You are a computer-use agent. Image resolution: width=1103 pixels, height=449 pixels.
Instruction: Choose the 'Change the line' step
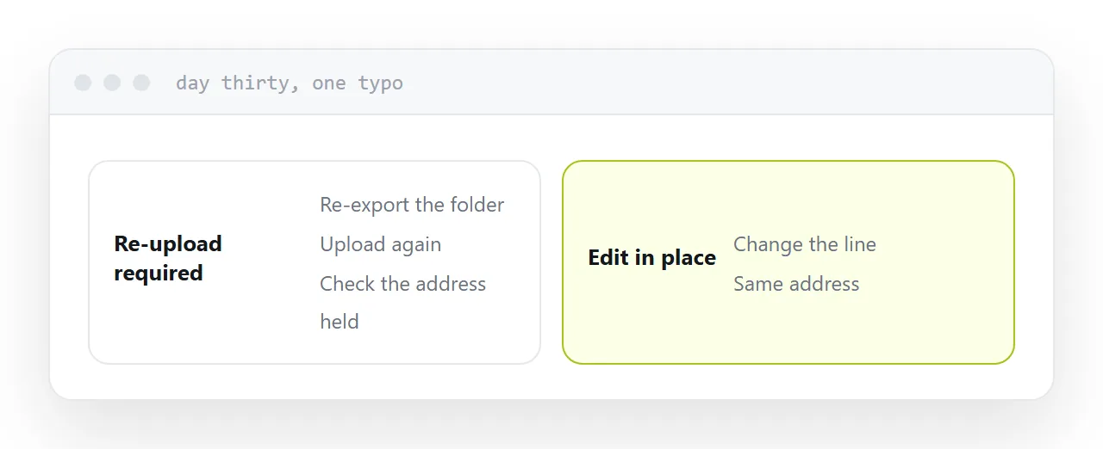pos(805,244)
